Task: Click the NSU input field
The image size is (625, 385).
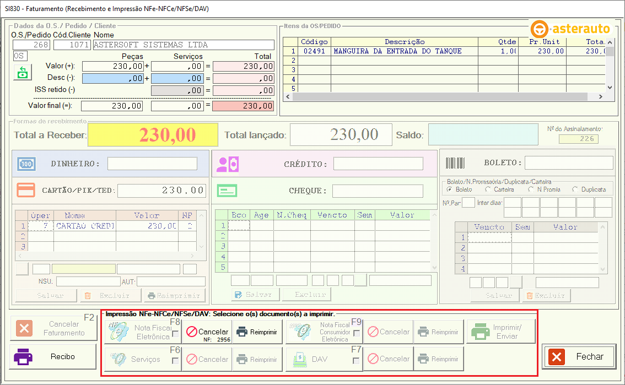Action: click(x=89, y=281)
